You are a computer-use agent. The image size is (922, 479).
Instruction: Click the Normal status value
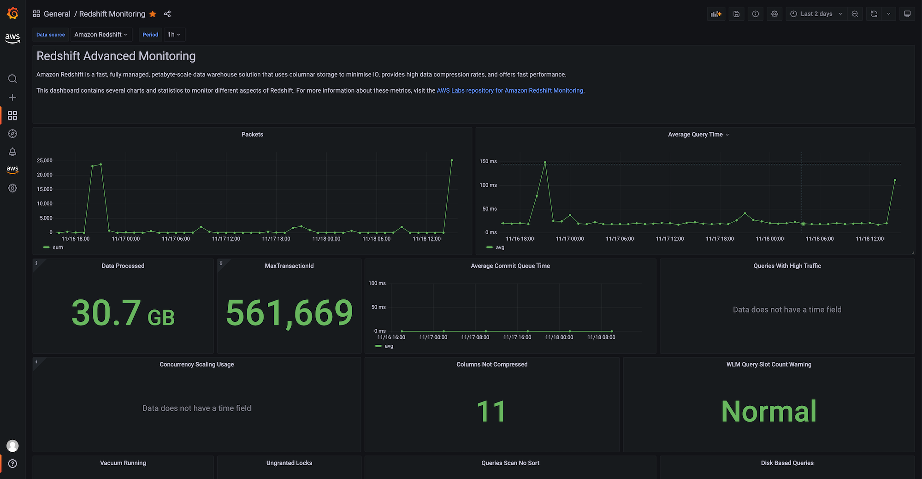pos(768,411)
